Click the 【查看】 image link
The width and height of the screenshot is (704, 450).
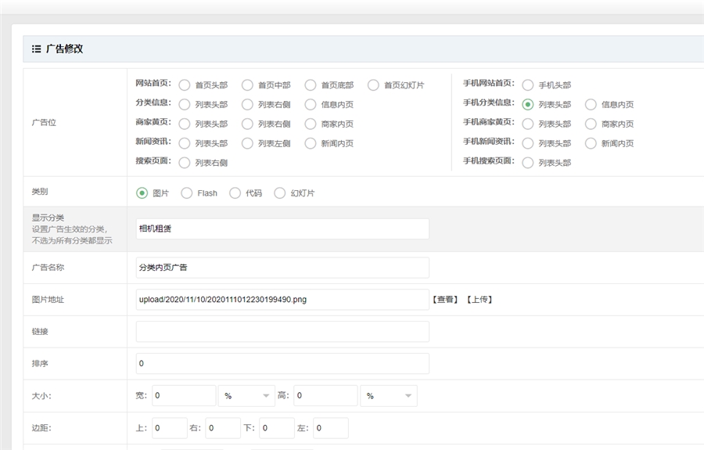coord(445,300)
